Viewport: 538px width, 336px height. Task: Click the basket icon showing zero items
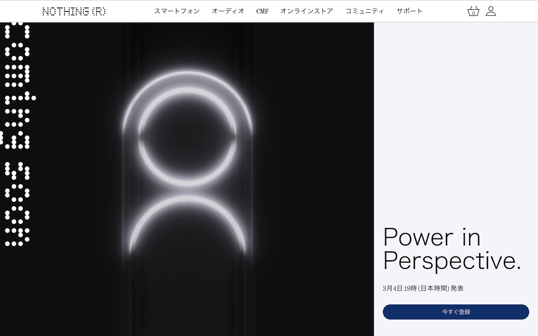coord(473,11)
